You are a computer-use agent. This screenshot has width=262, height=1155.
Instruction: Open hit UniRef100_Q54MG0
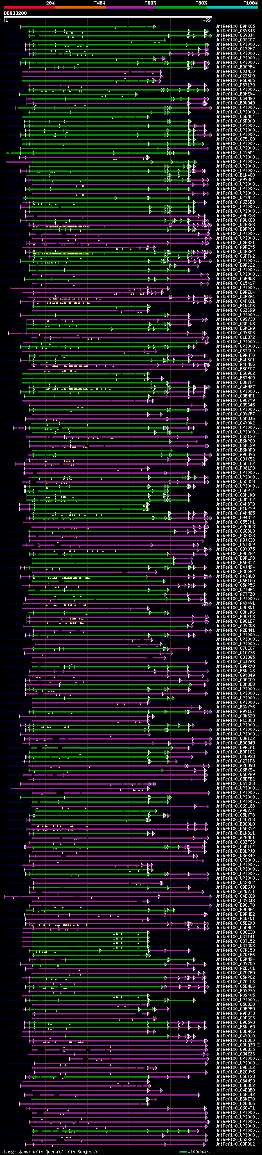coord(235,99)
